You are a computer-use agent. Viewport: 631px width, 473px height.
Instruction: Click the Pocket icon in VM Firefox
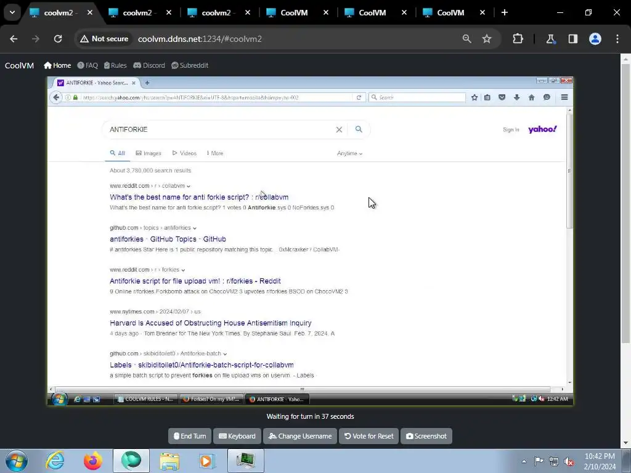[x=502, y=97]
